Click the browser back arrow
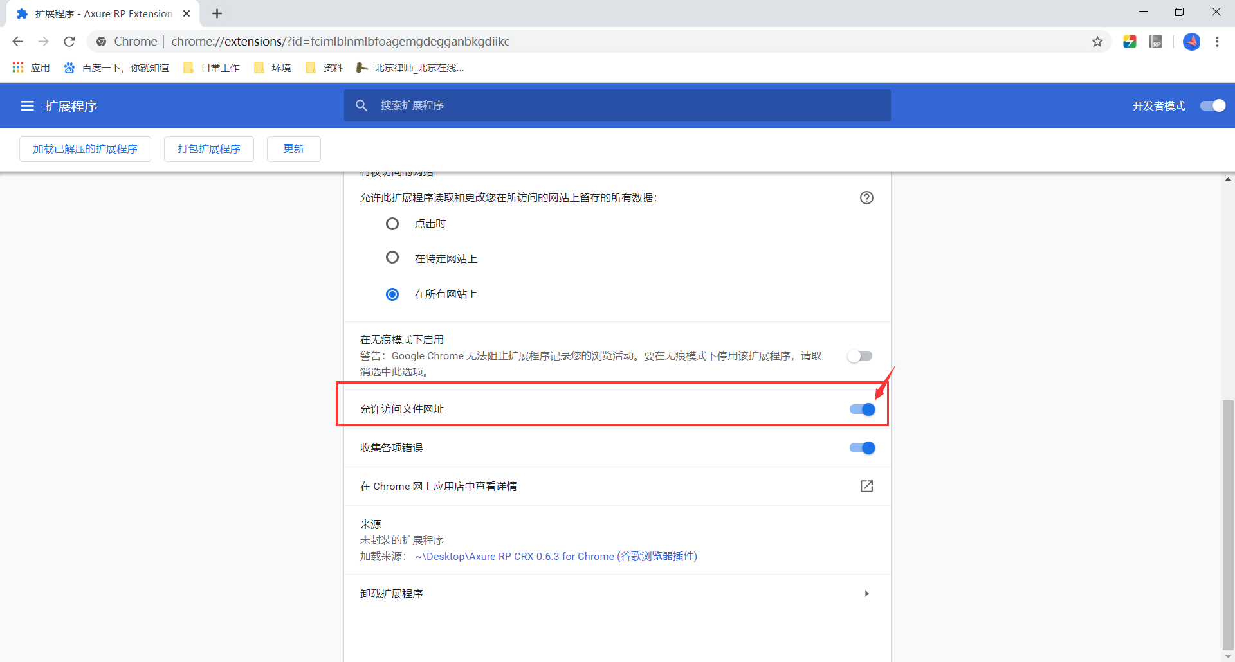The image size is (1235, 662). 17,41
